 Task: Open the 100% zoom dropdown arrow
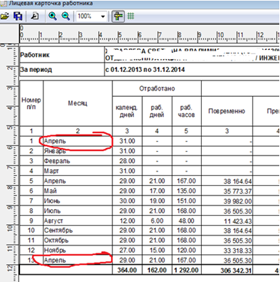pos(102,16)
